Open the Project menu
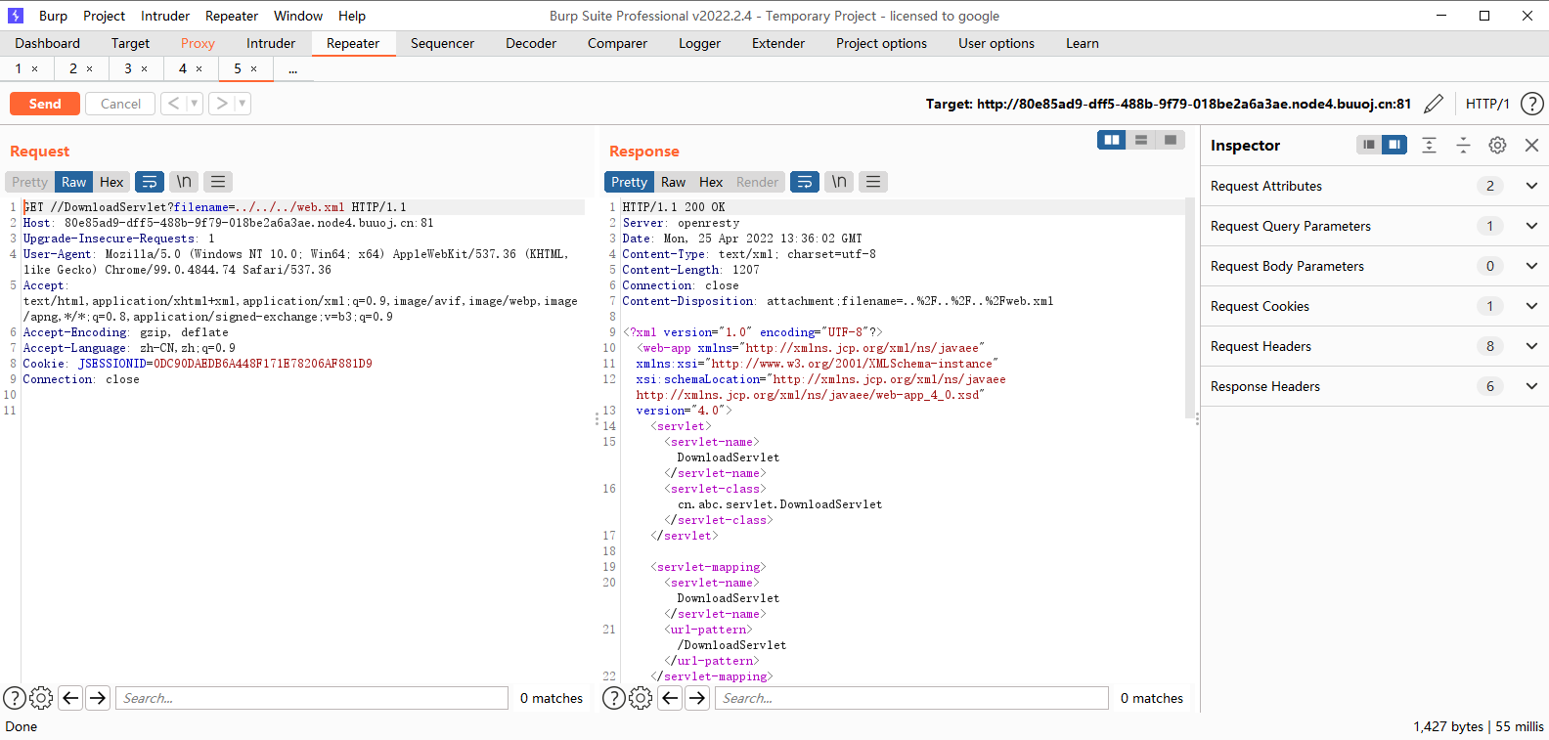 pos(104,16)
